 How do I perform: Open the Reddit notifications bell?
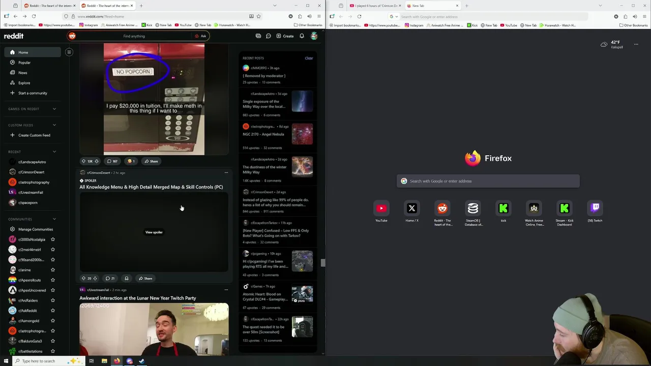pos(302,36)
